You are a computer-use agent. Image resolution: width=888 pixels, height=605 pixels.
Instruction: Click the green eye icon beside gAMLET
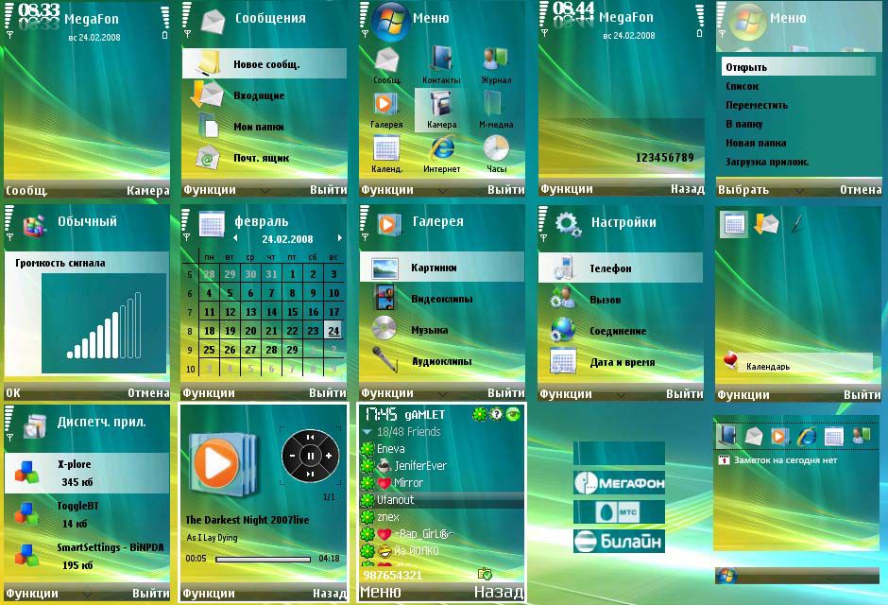point(513,414)
